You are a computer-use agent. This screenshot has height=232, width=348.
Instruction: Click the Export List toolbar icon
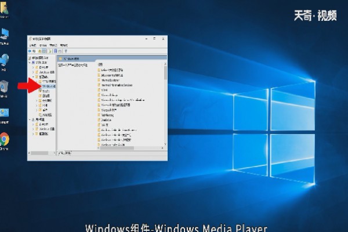50,51
